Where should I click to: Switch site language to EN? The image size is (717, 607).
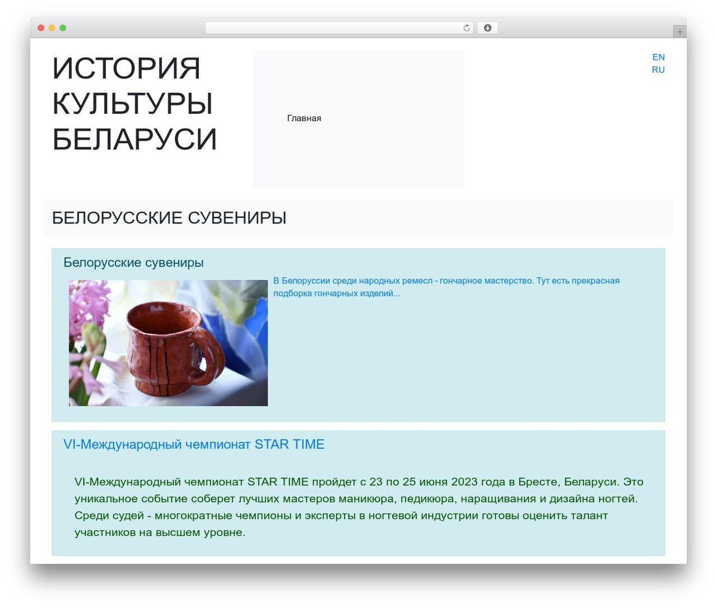coord(658,57)
